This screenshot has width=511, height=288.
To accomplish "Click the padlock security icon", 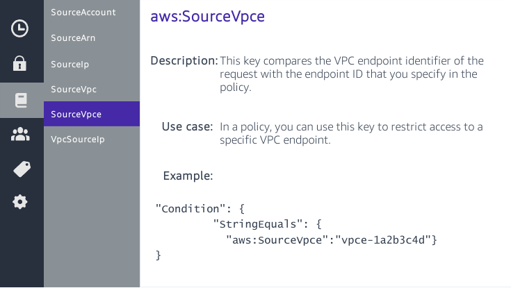I will point(20,64).
